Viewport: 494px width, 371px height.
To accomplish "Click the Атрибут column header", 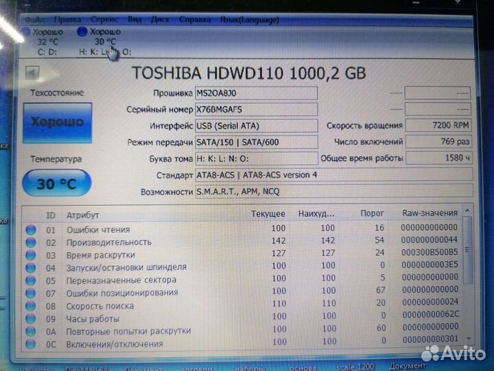I will pos(82,215).
